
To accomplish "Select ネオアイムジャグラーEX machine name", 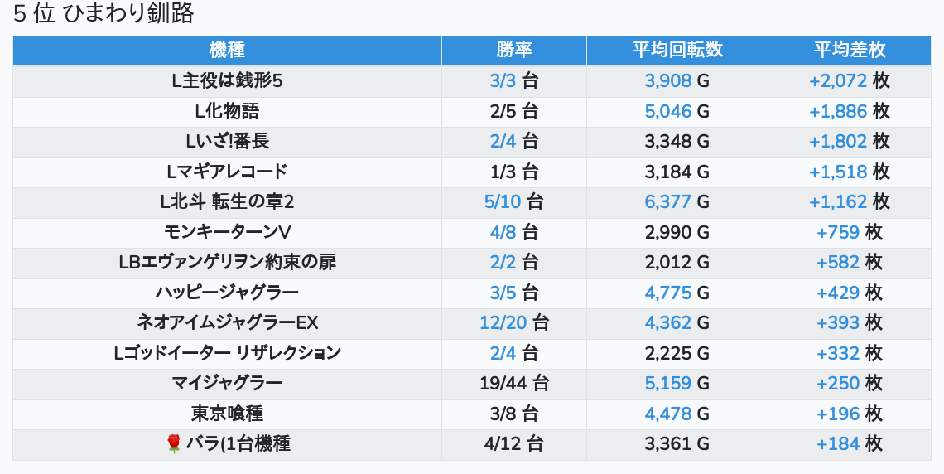I will click(x=227, y=322).
